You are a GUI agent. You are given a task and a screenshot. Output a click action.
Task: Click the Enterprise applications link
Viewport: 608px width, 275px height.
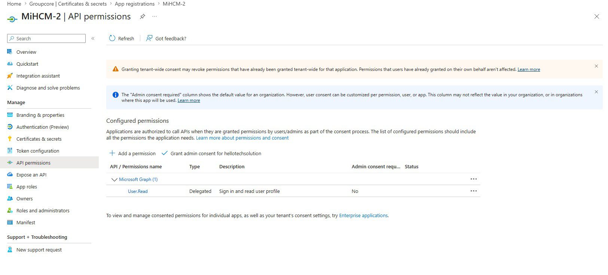(x=363, y=215)
